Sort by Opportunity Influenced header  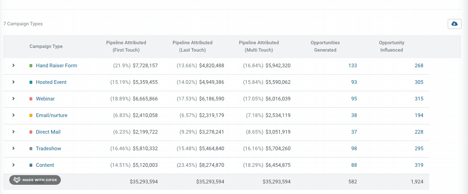(x=391, y=46)
